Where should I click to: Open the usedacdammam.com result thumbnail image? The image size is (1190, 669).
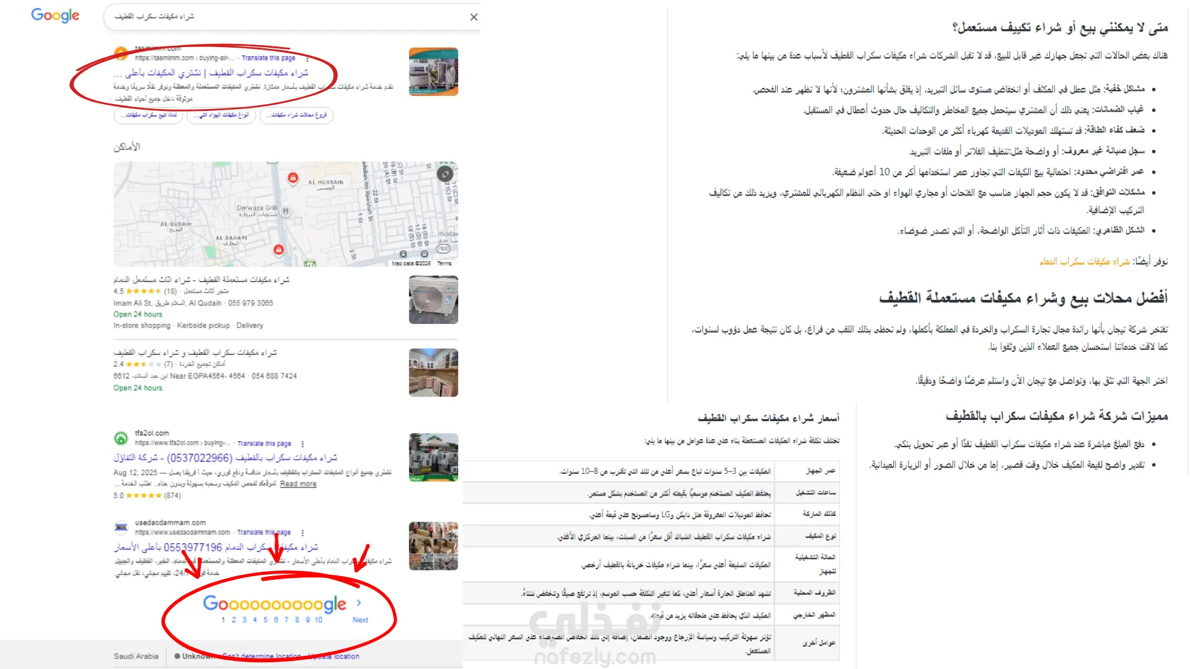pyautogui.click(x=433, y=546)
